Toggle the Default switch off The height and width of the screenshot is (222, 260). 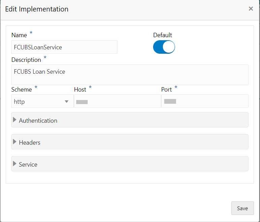[x=164, y=47]
